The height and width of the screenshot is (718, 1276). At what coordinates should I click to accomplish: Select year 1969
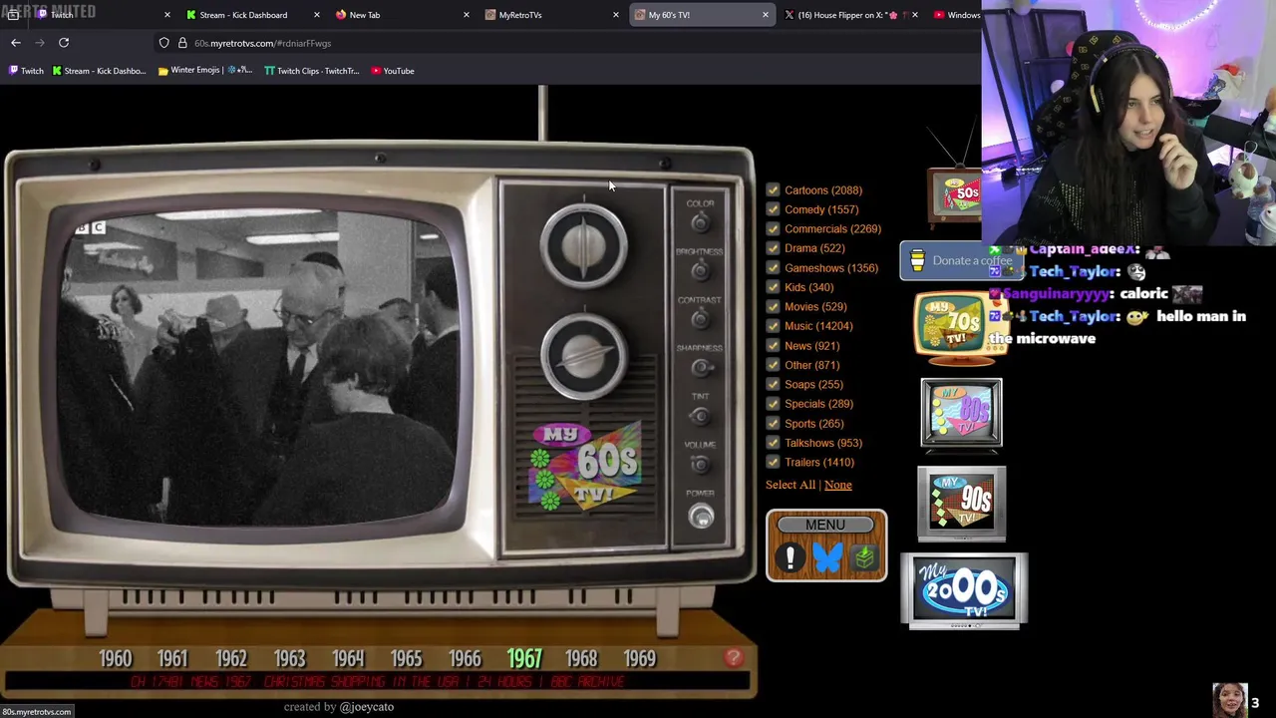coord(639,659)
